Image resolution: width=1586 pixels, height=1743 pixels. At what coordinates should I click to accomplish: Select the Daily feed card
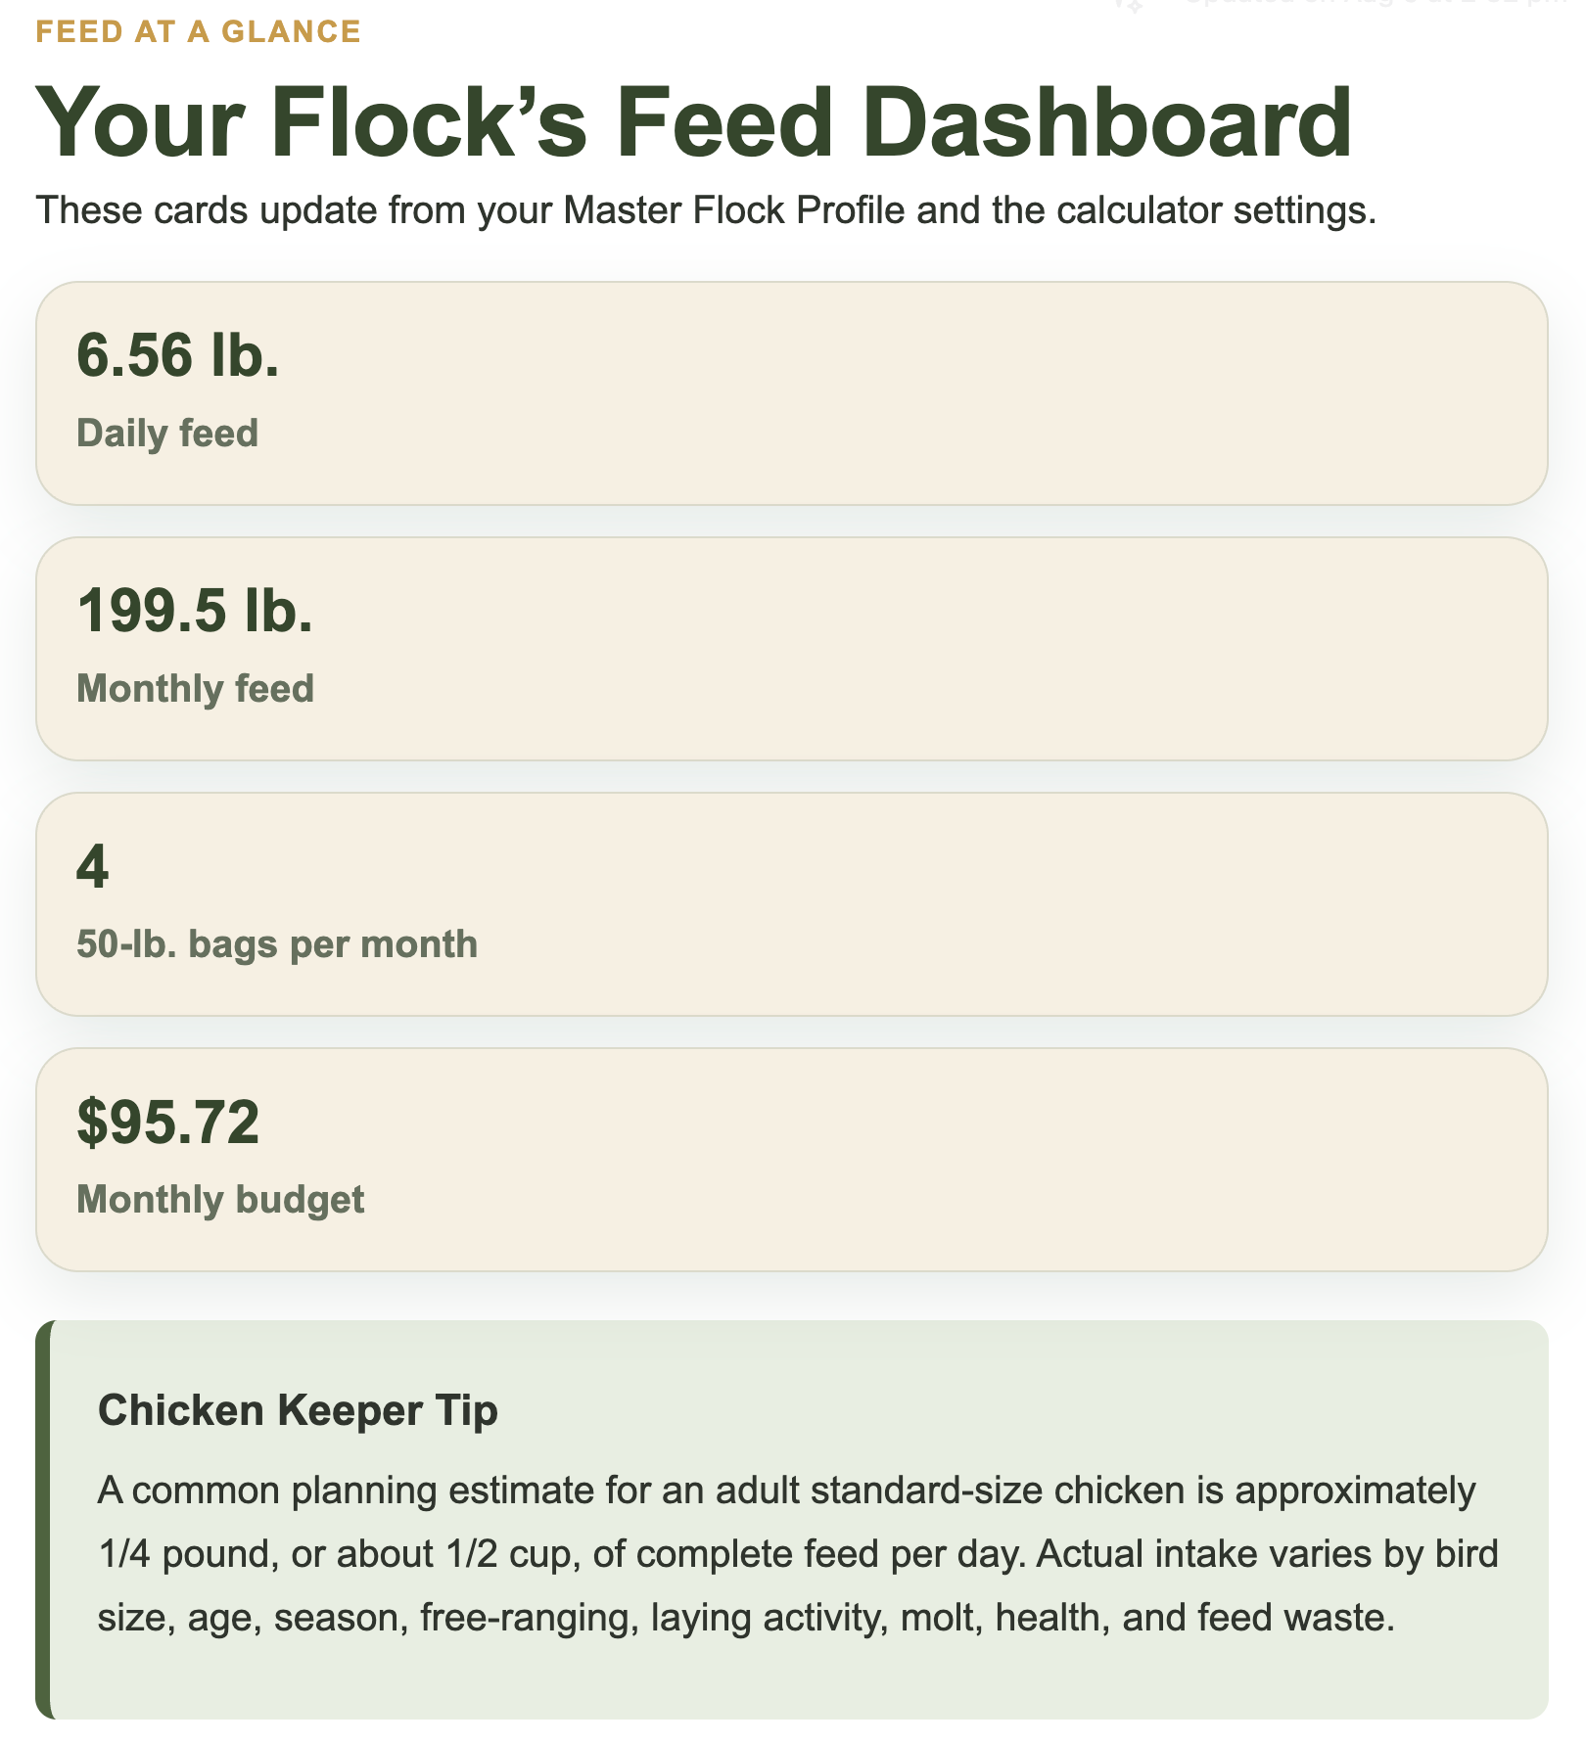click(791, 393)
